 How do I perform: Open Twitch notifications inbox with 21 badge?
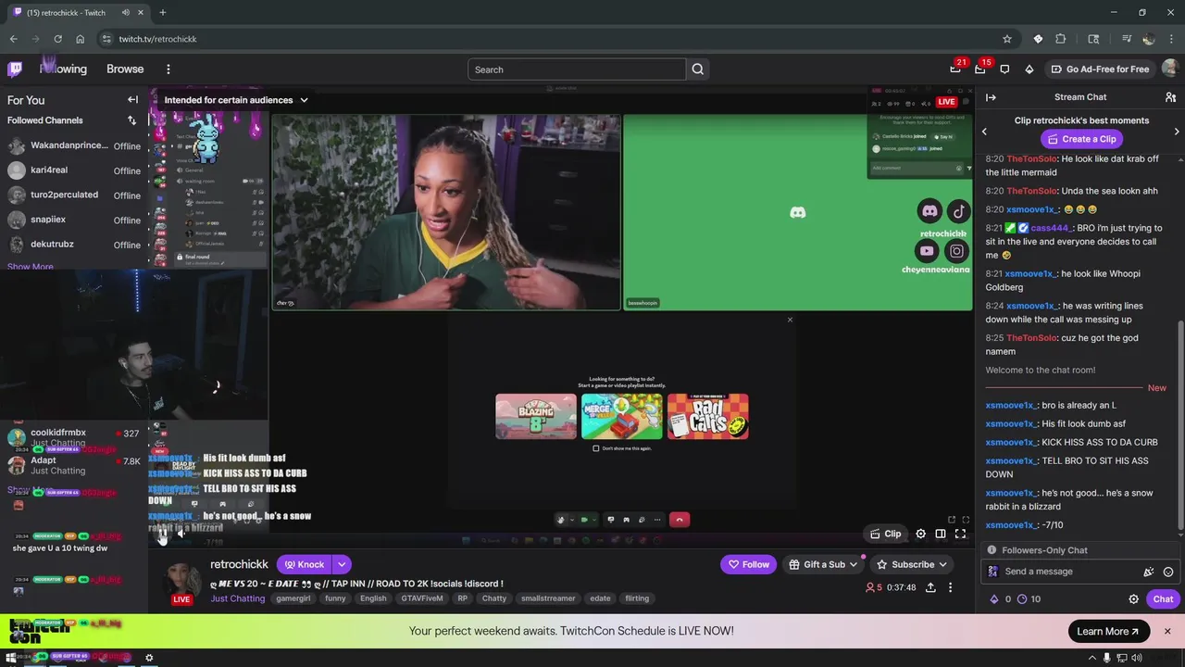[955, 69]
